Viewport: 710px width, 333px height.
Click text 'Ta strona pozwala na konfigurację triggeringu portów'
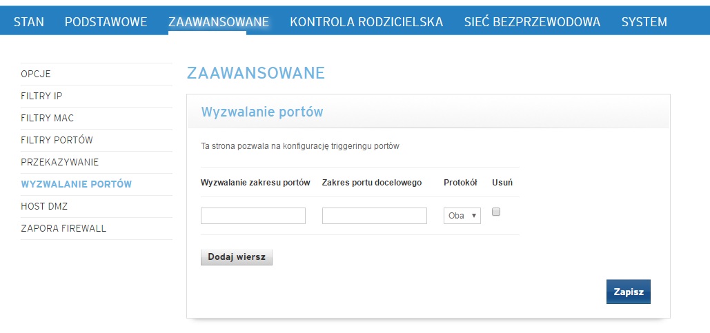tap(300, 147)
